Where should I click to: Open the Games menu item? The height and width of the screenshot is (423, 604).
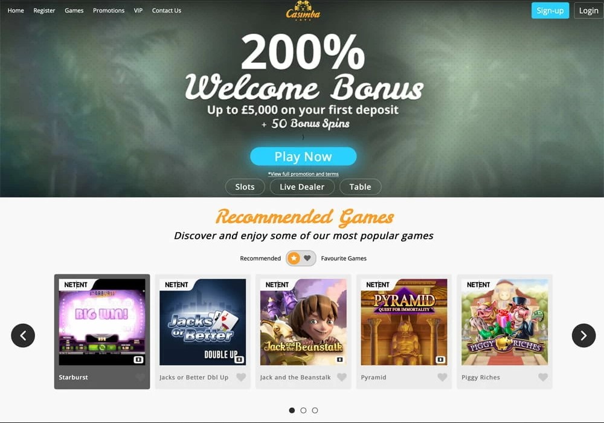click(74, 10)
